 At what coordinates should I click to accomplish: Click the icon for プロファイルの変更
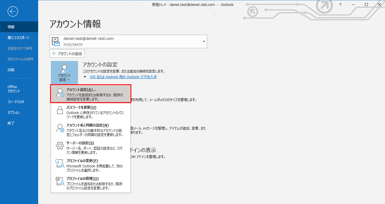coord(60,163)
